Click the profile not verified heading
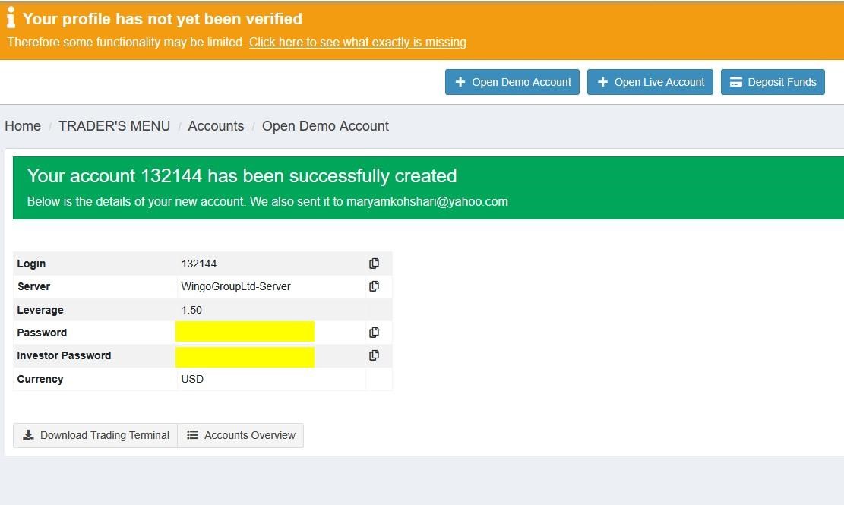Image resolution: width=844 pixels, height=505 pixels. coord(162,19)
